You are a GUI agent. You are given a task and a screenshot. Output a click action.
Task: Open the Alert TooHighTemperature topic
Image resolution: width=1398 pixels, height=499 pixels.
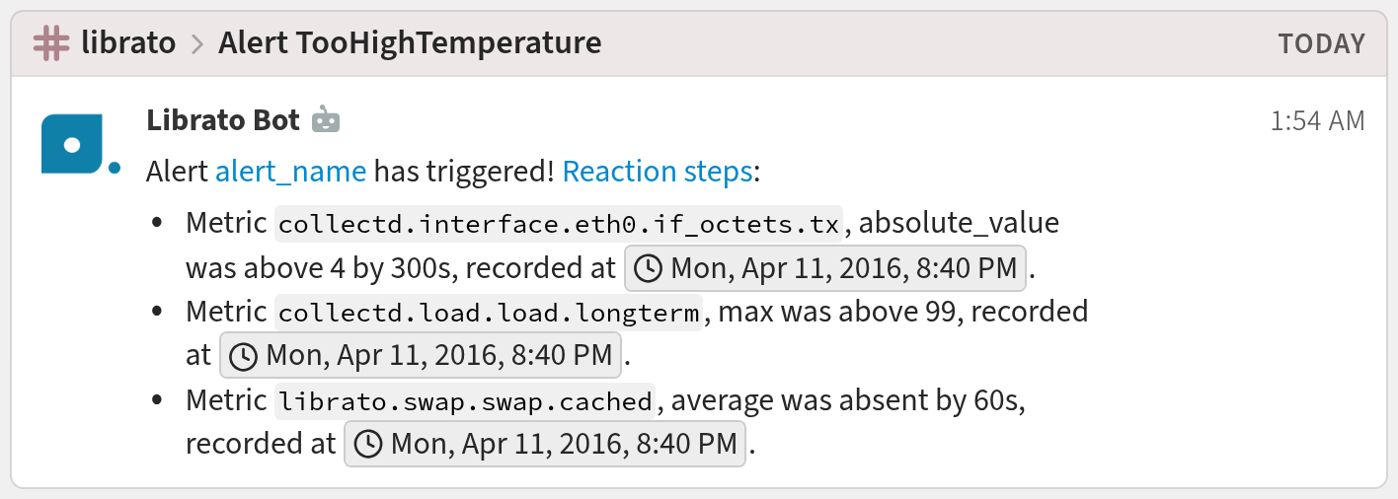tap(409, 43)
